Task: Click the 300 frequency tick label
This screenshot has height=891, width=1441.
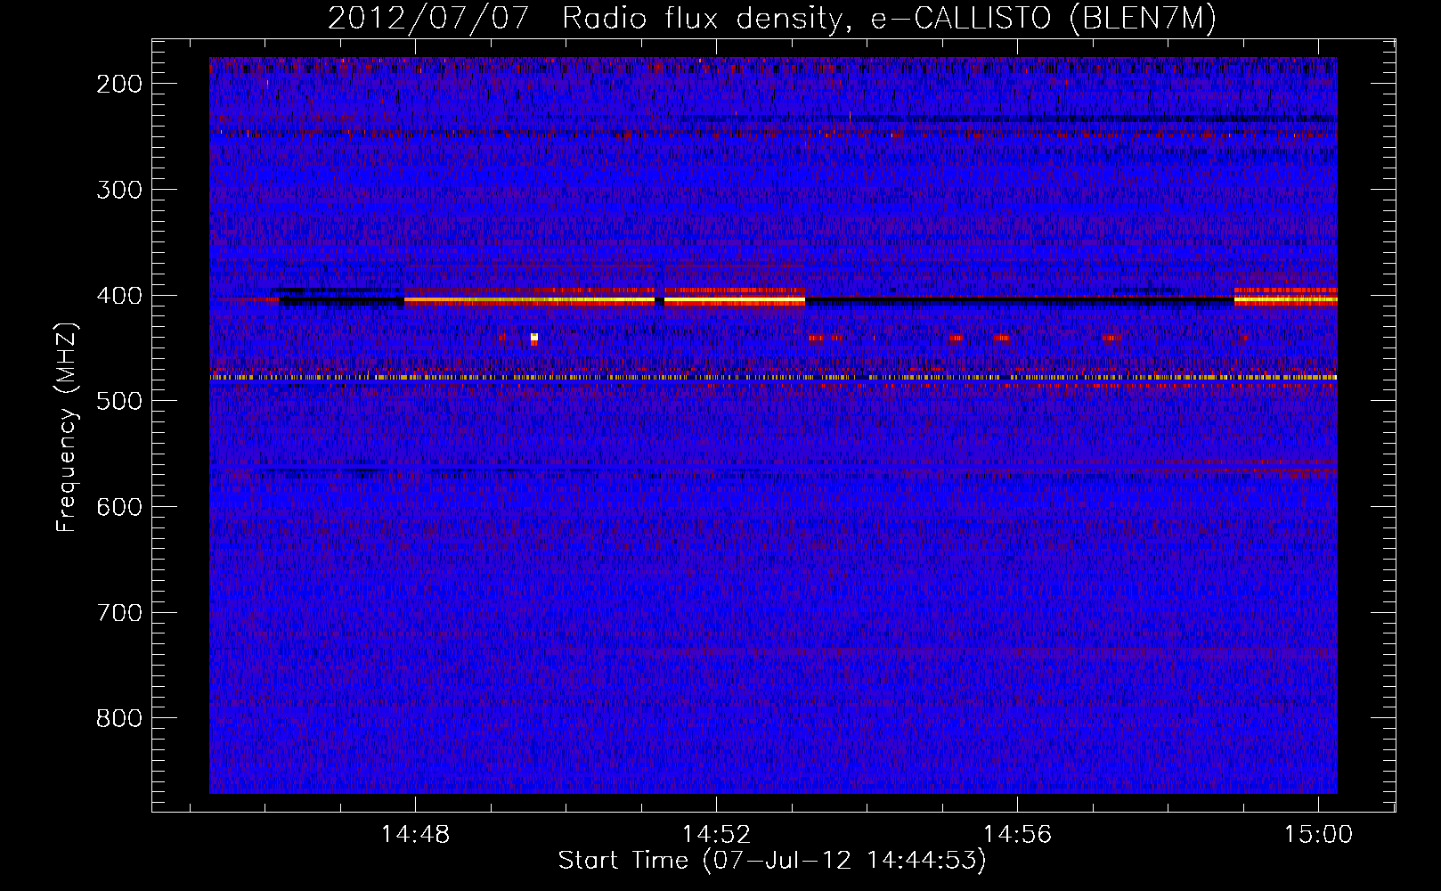Action: [x=118, y=190]
